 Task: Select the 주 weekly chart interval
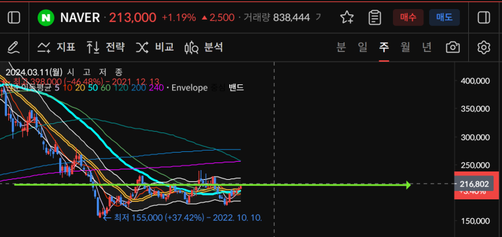(384, 47)
